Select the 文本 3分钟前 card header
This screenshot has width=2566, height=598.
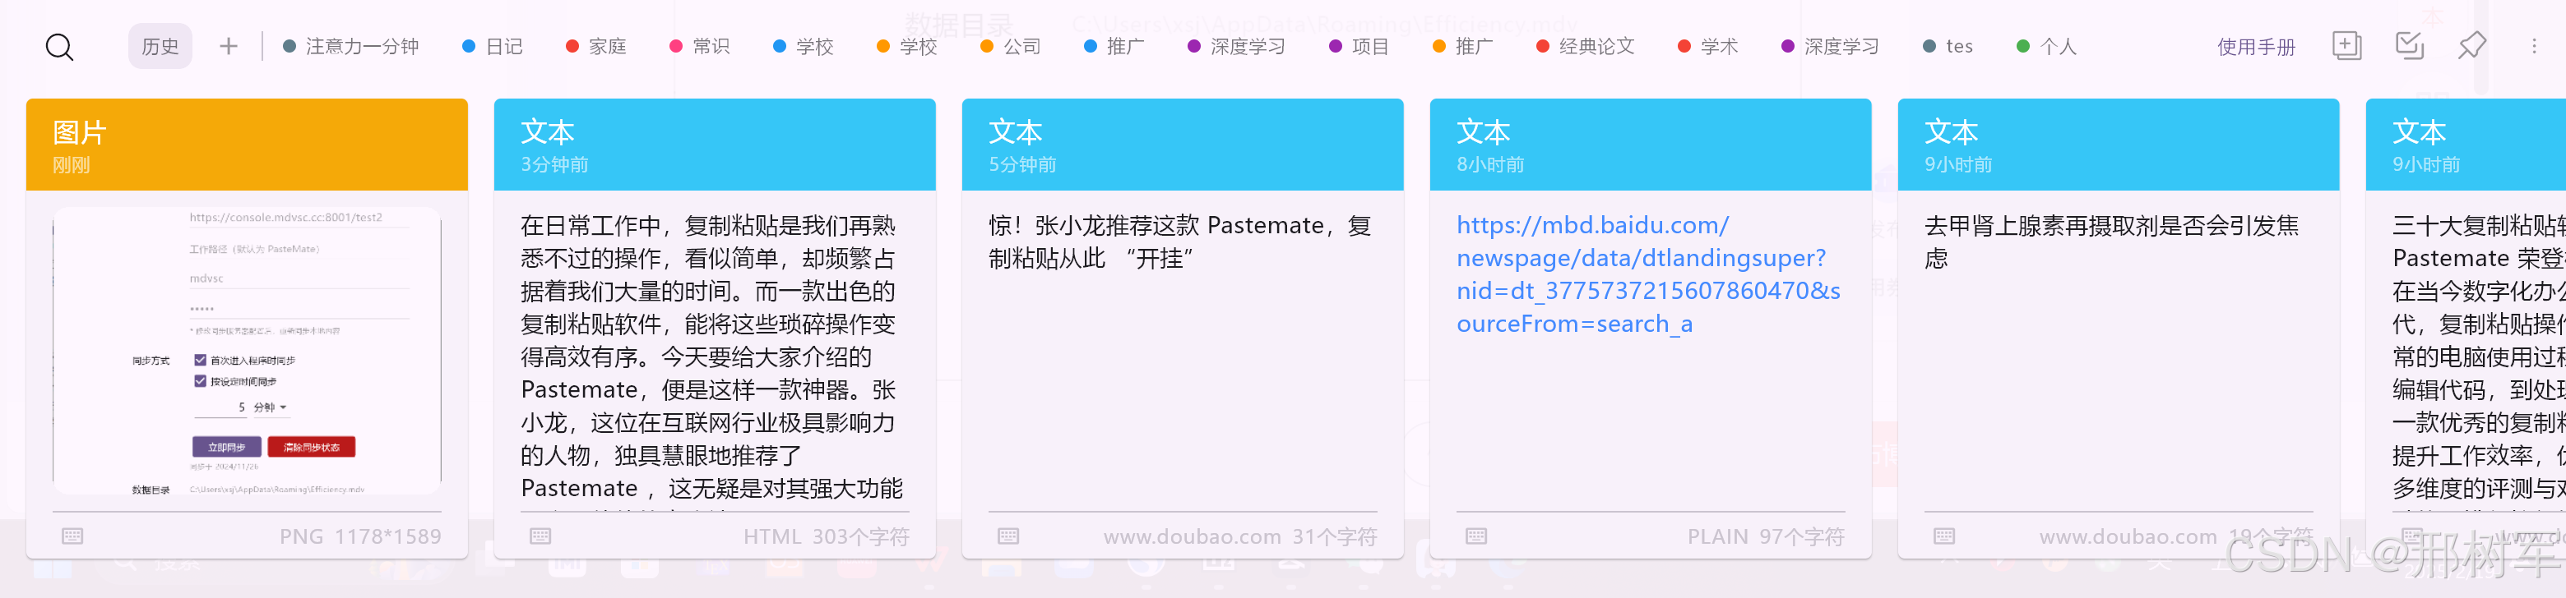click(x=714, y=145)
